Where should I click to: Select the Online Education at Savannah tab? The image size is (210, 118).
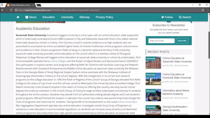pos(20,5)
